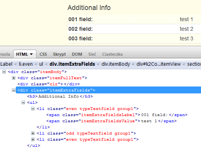Select li.even in the breadcrumb path
This screenshot has width=201, height=148.
point(26,64)
